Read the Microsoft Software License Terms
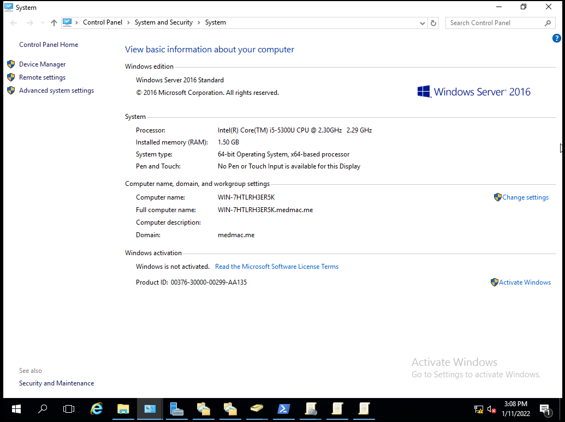The image size is (565, 422). click(277, 267)
